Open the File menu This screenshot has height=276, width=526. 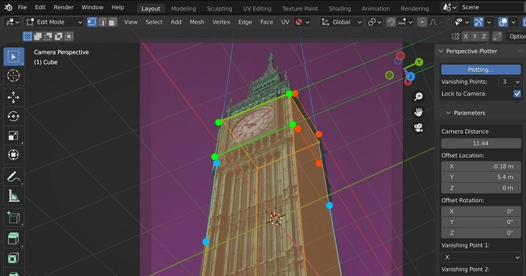click(x=22, y=7)
